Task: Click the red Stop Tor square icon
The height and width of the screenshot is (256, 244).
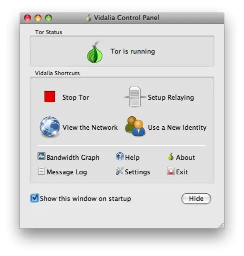Action: tap(49, 97)
